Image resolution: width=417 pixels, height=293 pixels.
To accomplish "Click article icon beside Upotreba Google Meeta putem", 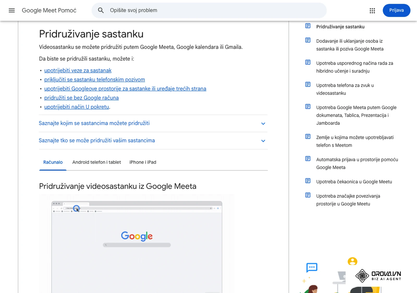I will 308,107.
